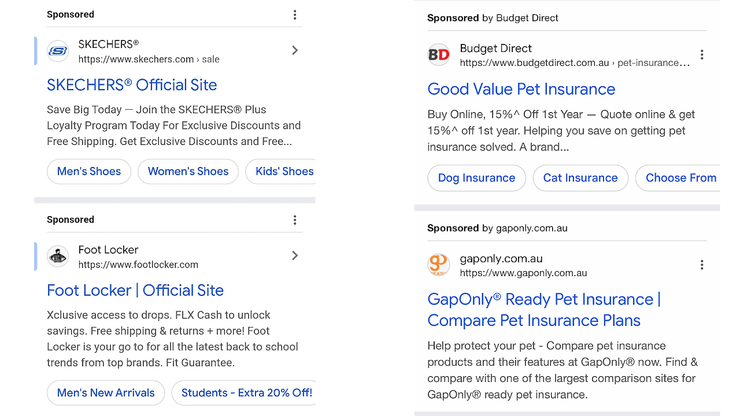Screen dimensions: 740x416
Task: Click the Foot Locker logo icon
Action: (x=58, y=256)
